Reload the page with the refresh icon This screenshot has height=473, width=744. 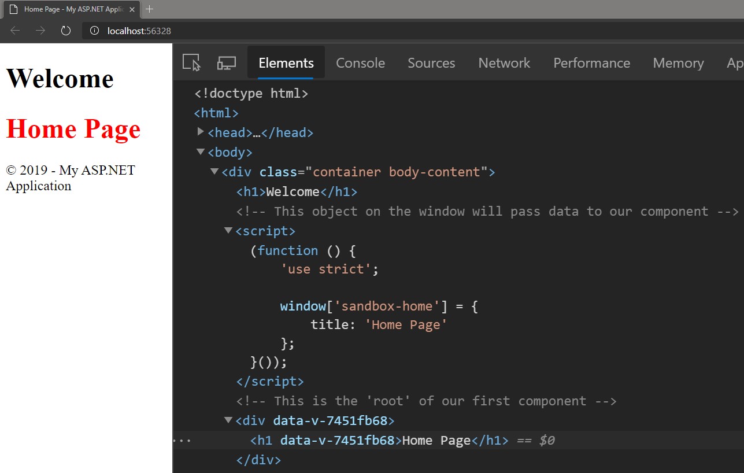point(66,31)
